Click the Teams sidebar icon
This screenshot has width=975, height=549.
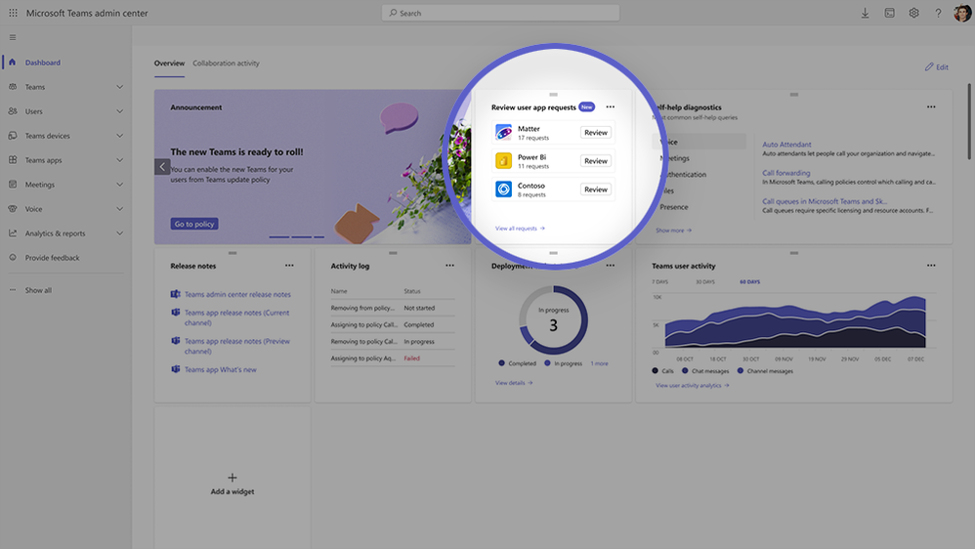coord(13,86)
